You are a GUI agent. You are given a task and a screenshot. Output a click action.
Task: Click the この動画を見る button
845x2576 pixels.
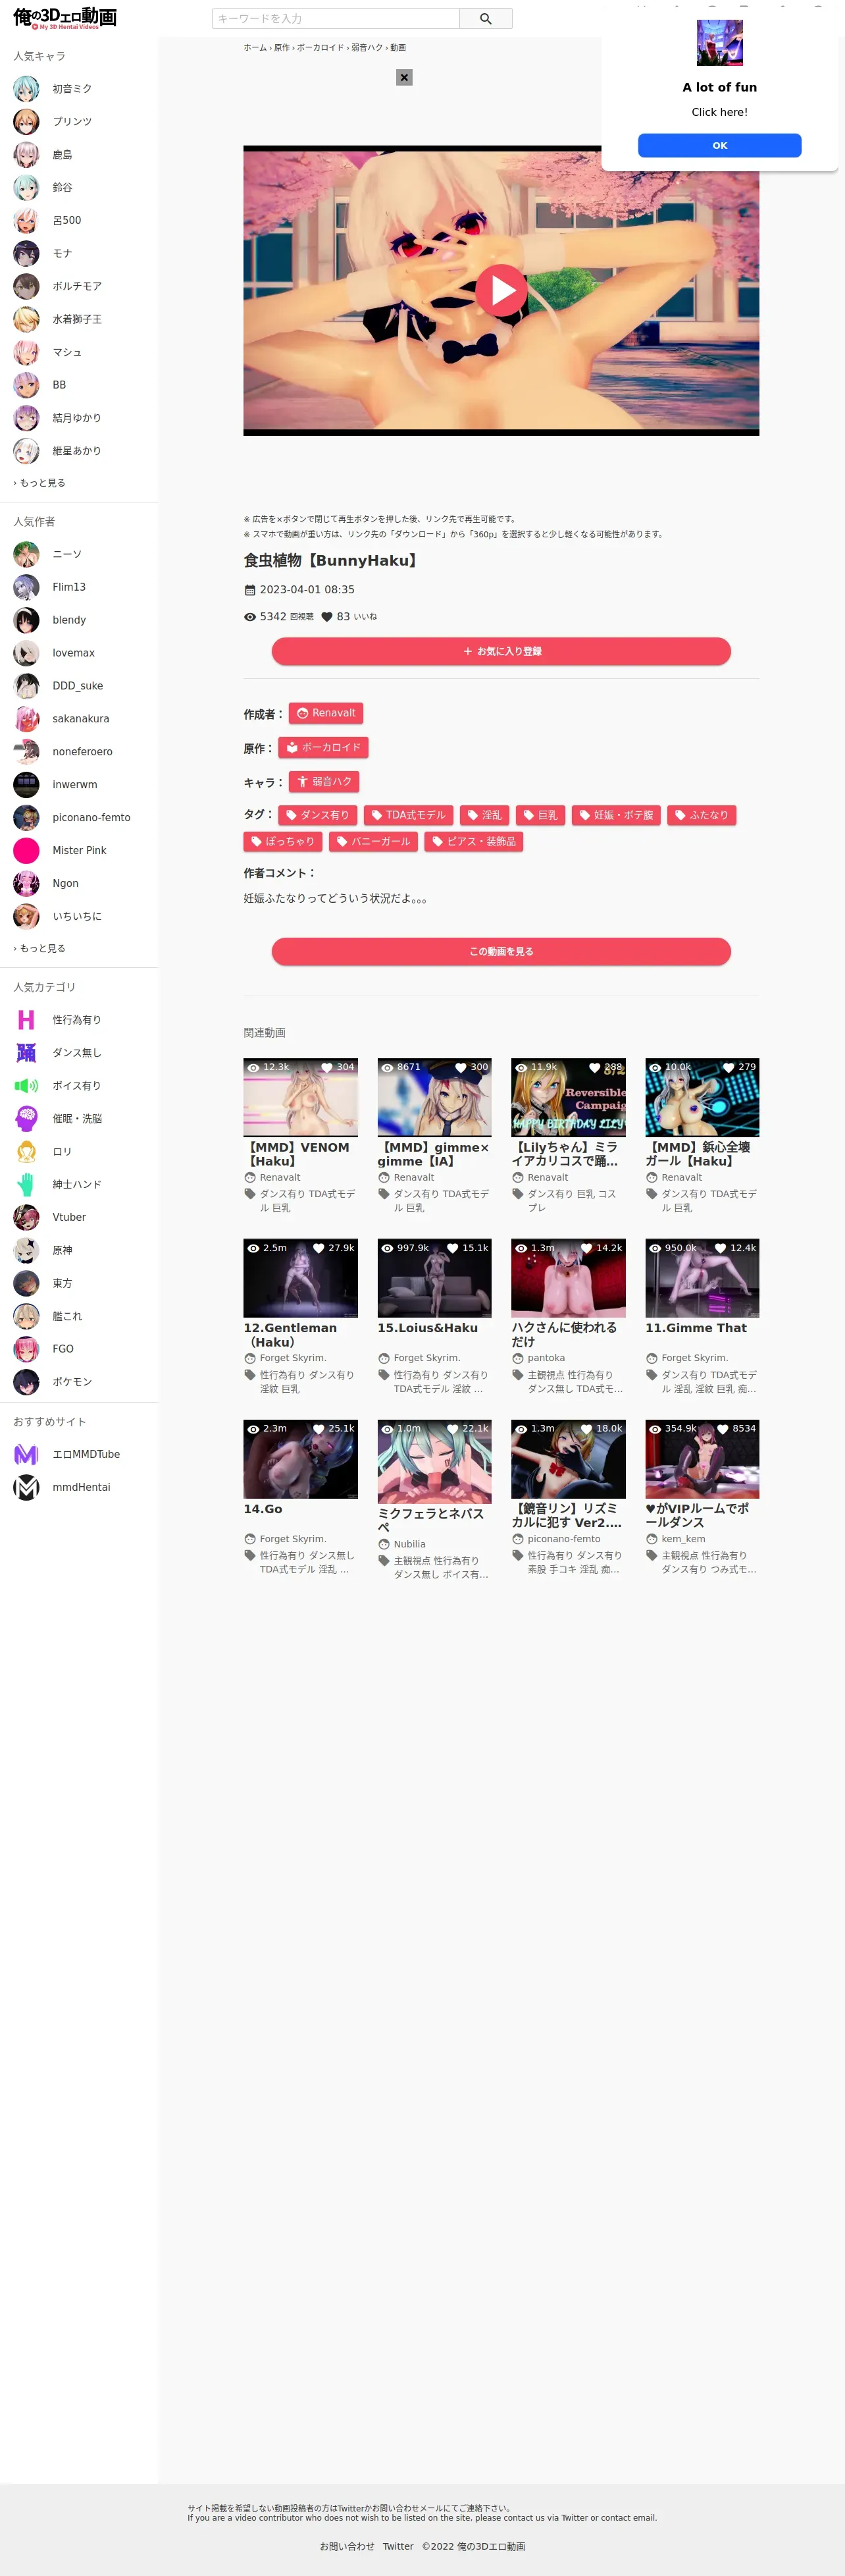point(501,951)
